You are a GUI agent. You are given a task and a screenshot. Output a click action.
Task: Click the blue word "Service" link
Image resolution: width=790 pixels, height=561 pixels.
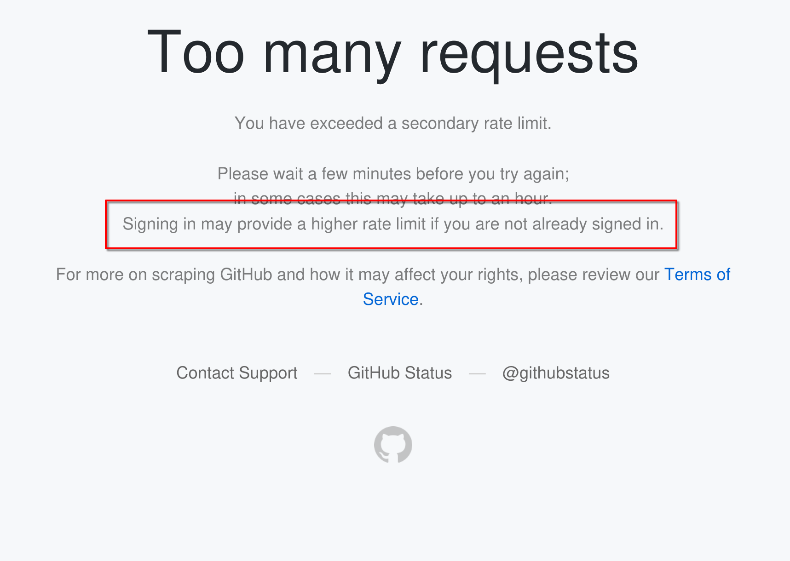[x=391, y=299]
